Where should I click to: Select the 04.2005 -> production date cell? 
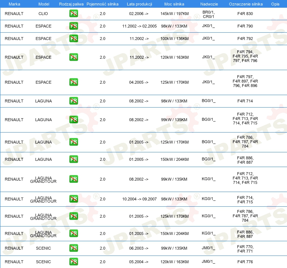(x=139, y=82)
